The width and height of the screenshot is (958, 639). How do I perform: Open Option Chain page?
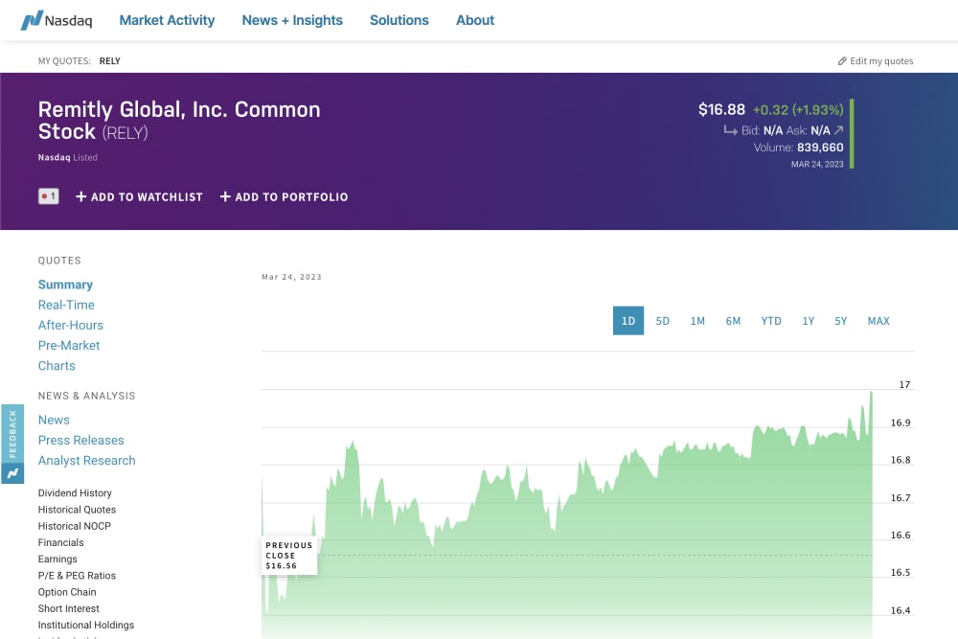click(67, 592)
